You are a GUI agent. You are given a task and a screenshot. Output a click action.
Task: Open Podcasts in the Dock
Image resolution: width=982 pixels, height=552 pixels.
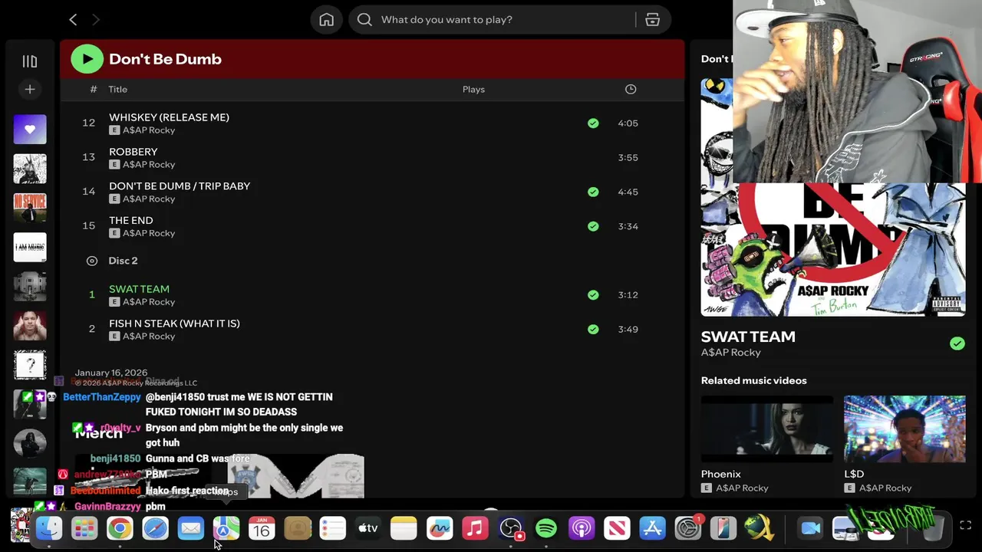point(582,528)
